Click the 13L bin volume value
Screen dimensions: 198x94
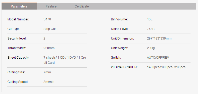pyautogui.click(x=150, y=19)
